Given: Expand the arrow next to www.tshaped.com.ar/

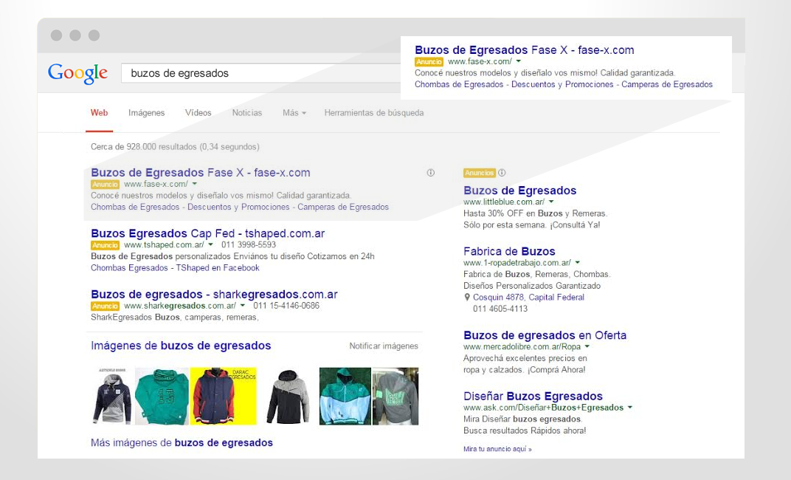Looking at the screenshot, I should coord(211,244).
